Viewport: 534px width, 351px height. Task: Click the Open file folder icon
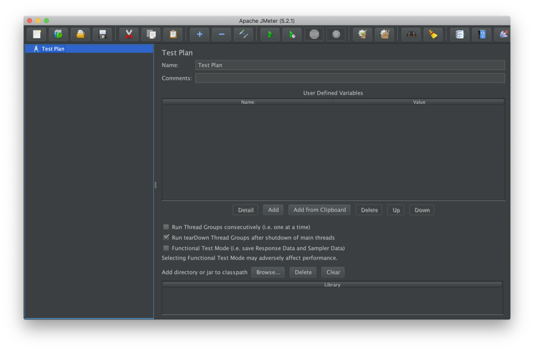[x=80, y=34]
